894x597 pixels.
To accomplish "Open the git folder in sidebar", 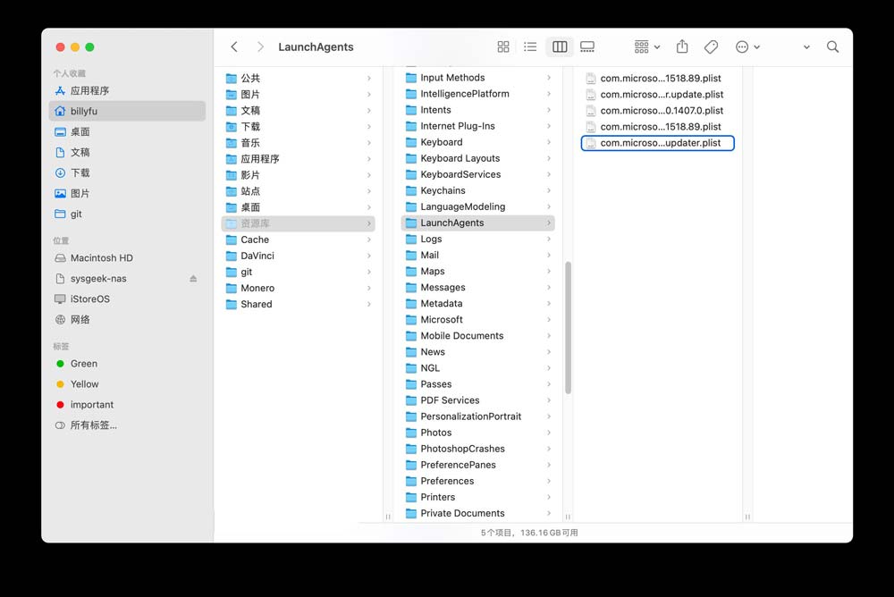I will coord(127,214).
